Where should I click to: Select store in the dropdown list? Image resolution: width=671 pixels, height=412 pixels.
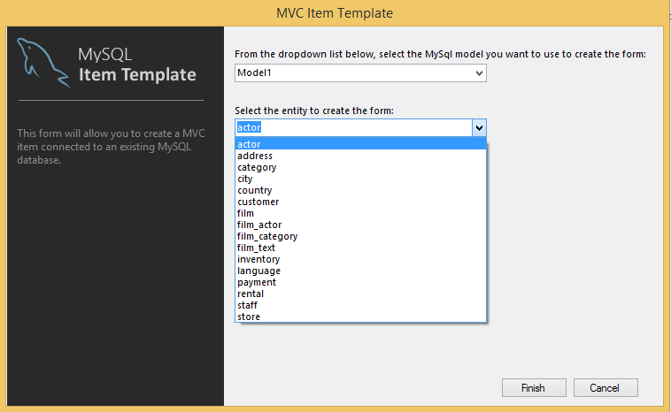[x=360, y=317]
